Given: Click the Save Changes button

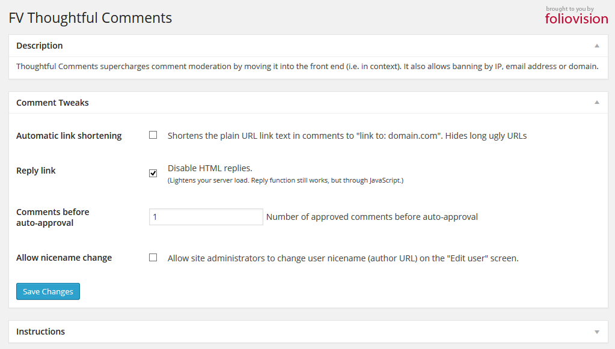Looking at the screenshot, I should 48,291.
